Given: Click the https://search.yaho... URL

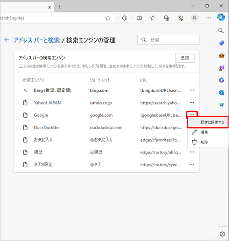Looking at the screenshot, I should (160, 103).
